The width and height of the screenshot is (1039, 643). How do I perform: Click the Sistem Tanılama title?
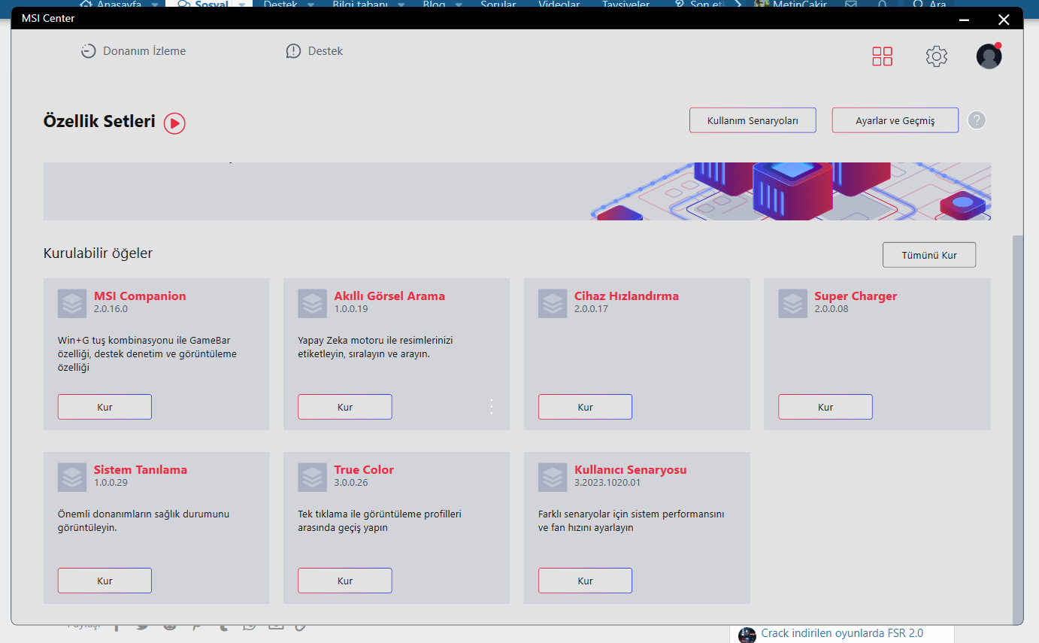tap(141, 470)
